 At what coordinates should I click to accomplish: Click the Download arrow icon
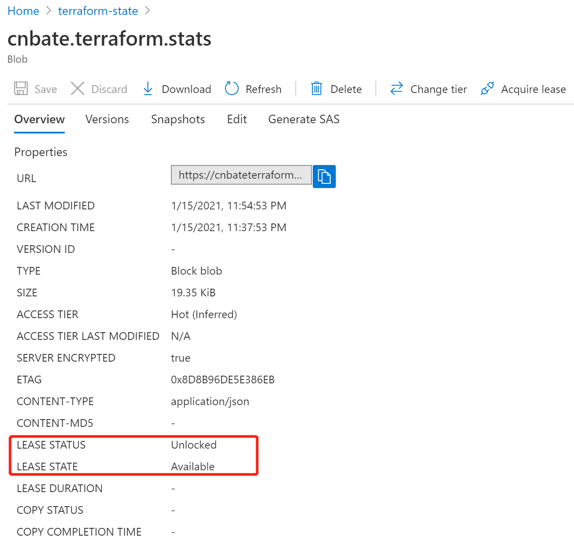(148, 89)
